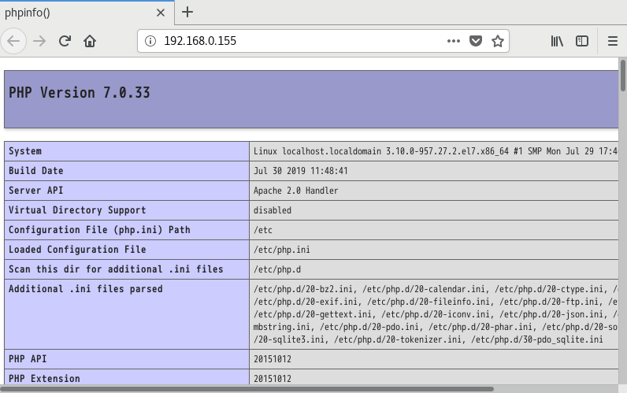Open the page actions three-dot menu
The image size is (627, 393).
click(454, 41)
